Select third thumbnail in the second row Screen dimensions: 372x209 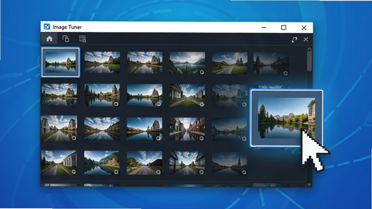145,95
